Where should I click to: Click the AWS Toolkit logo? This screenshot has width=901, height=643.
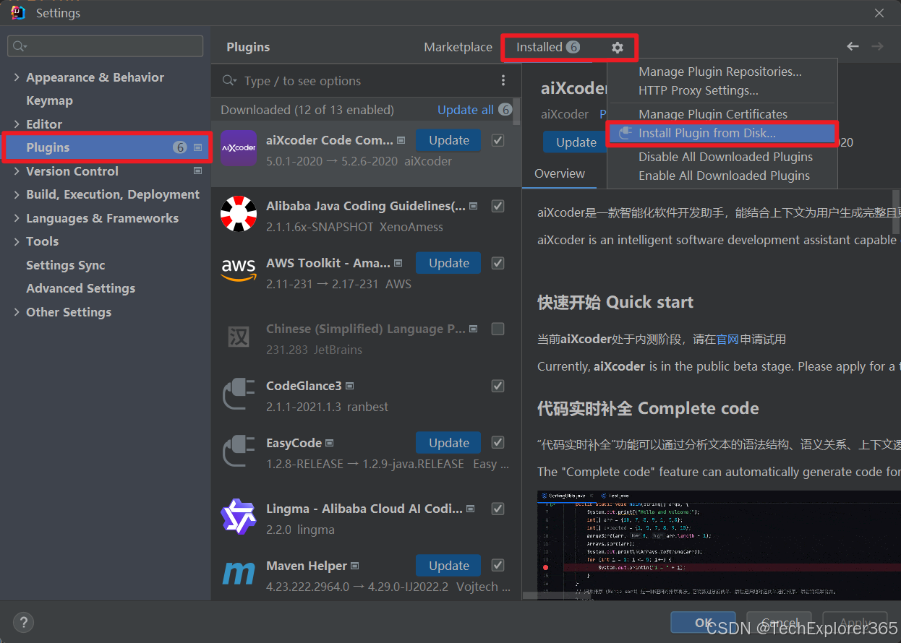[239, 271]
